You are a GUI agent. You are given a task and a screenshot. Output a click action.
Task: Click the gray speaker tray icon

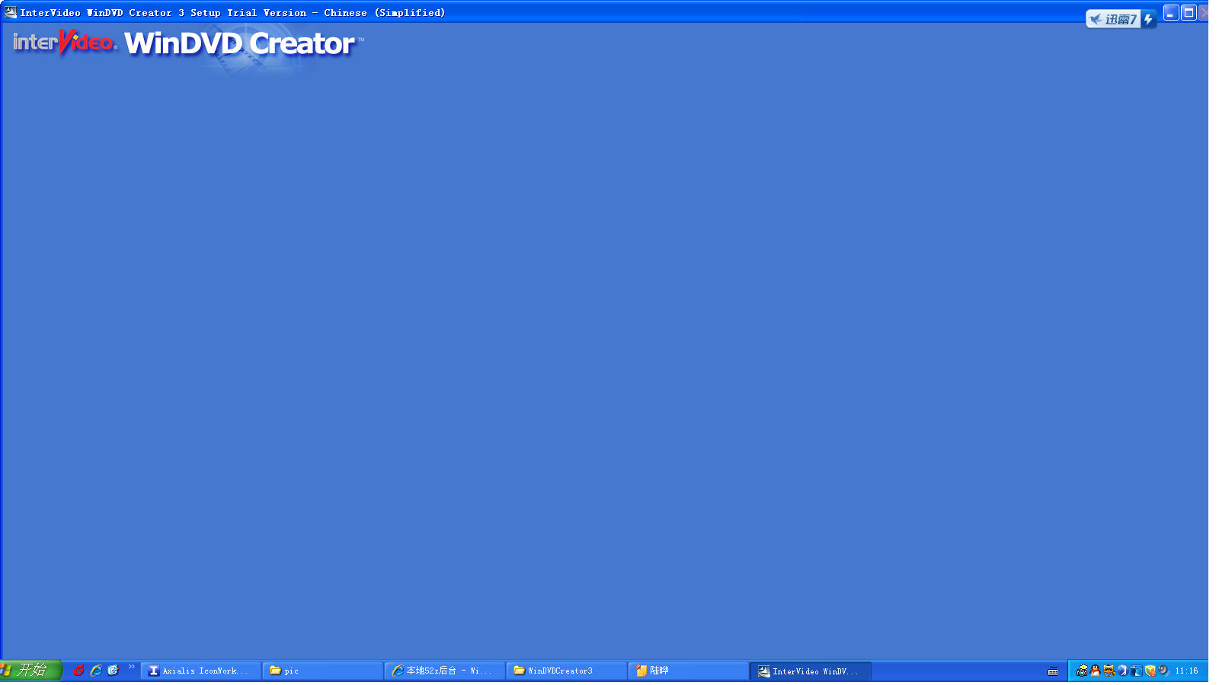[1164, 671]
